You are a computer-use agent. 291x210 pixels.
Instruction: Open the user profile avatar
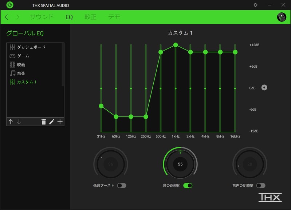pyautogui.click(x=282, y=17)
